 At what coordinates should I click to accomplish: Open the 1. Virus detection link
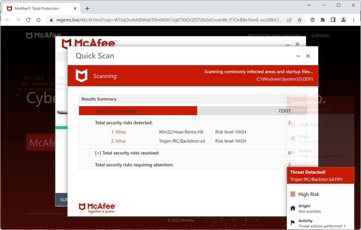tap(118, 132)
